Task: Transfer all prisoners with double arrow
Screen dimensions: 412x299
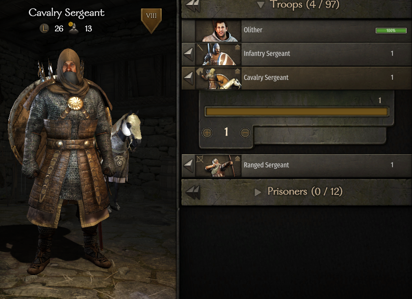Action: [193, 193]
